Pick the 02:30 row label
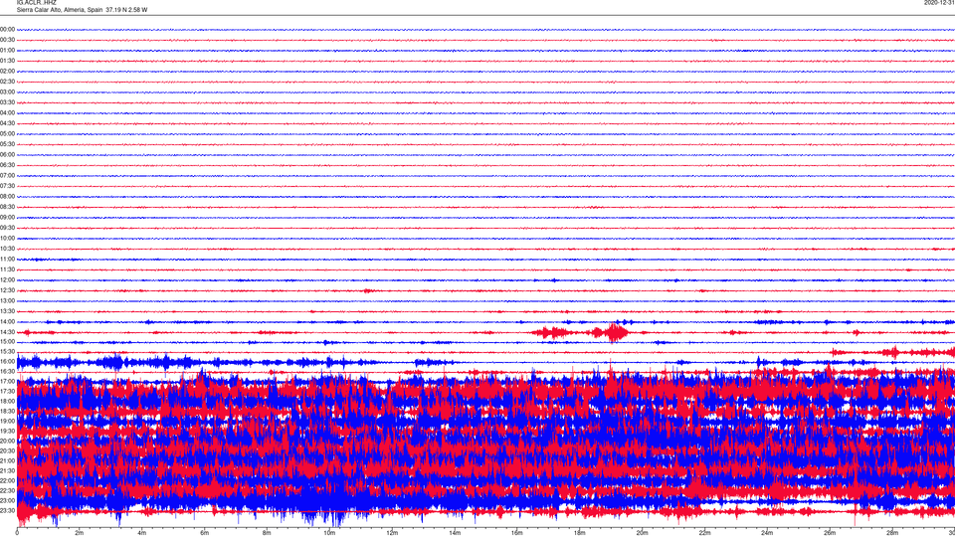955x537 pixels. [x=7, y=82]
